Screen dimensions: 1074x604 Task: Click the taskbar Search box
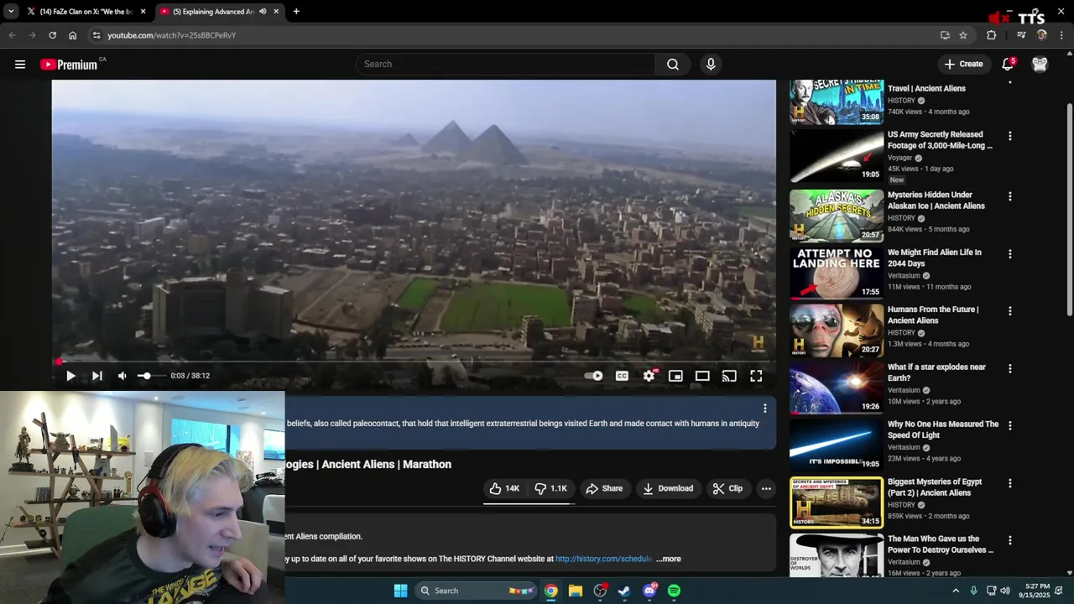pos(476,591)
